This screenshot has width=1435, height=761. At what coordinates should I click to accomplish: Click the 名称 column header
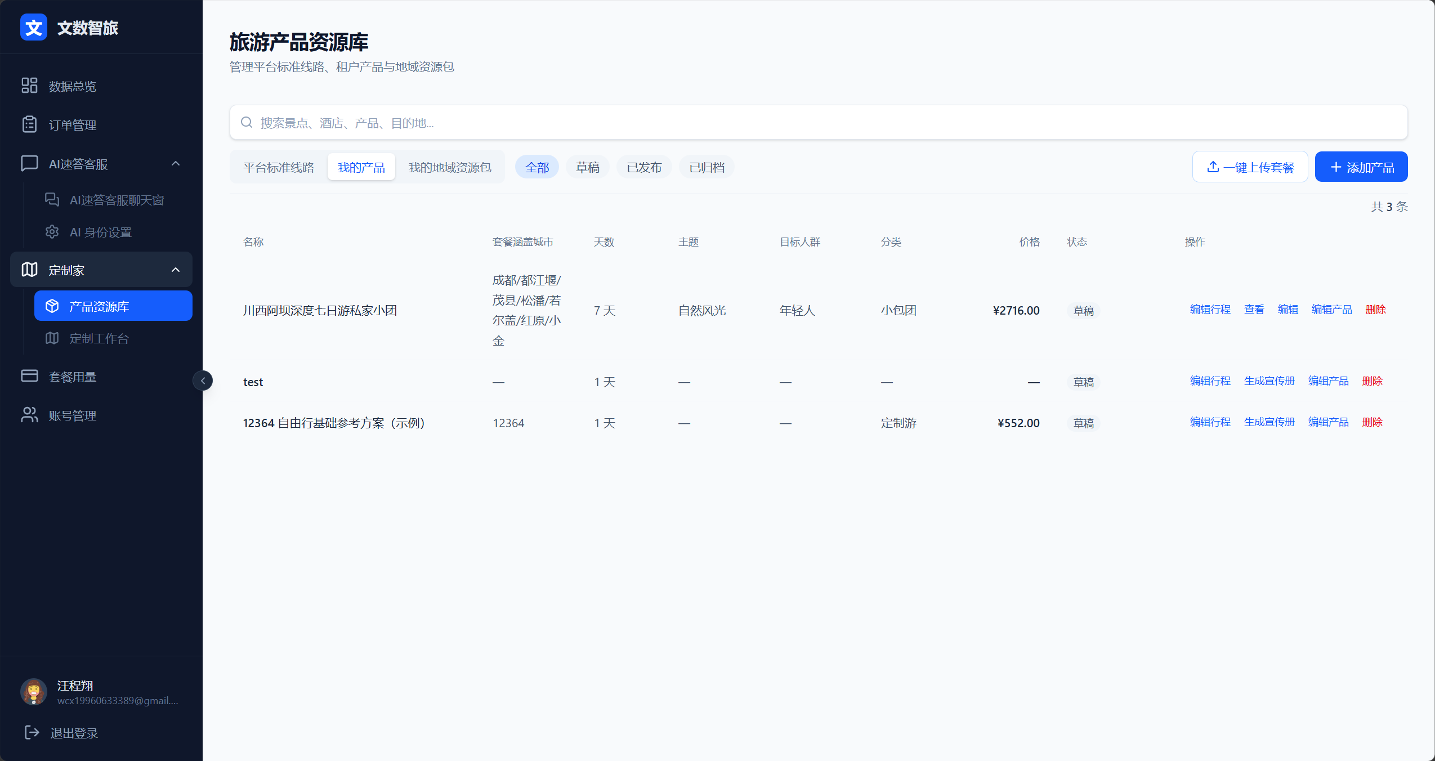pos(253,241)
